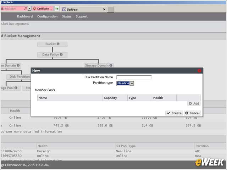Screen dimensions: 227x170
Task: Click the left Storage Domain info icon
Action: tap(18, 66)
